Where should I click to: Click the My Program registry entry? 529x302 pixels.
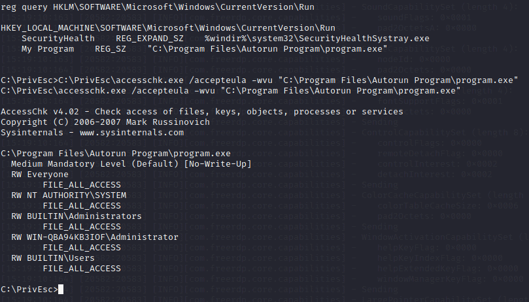coord(48,49)
